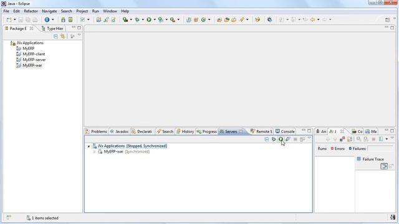
Task: Click the Open Perspective icon
Action: [387, 20]
